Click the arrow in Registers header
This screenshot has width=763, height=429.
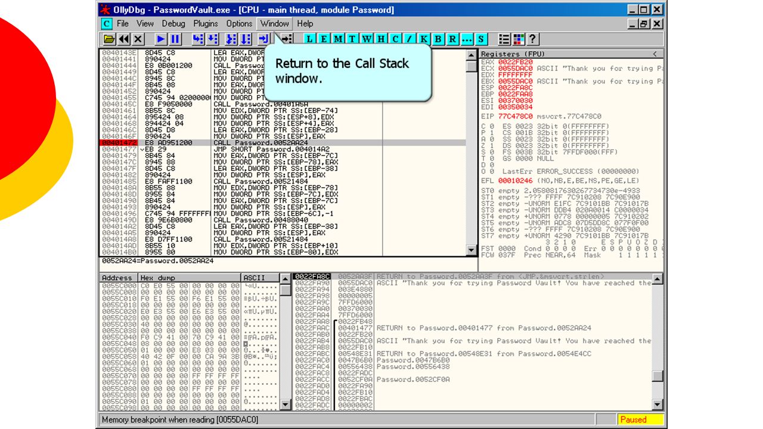[655, 54]
